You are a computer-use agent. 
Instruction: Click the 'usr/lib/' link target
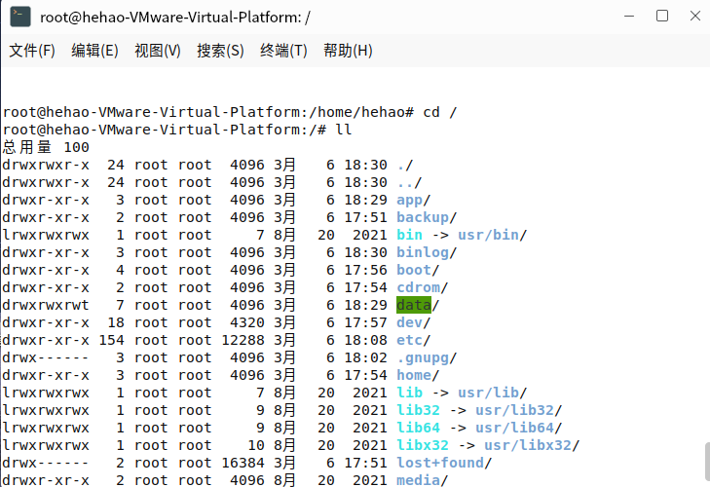coord(492,393)
